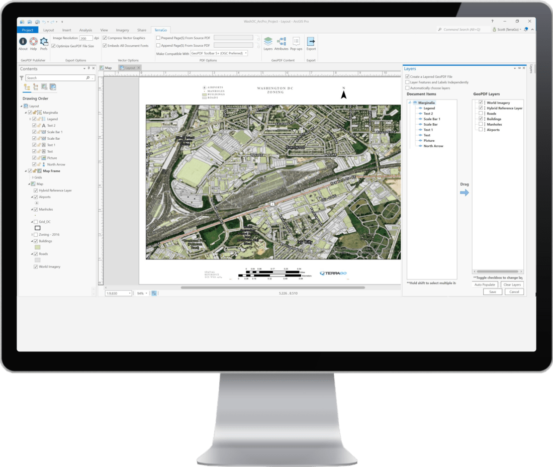Click the search magnifier in the Contents panel
This screenshot has width=553, height=467.
coord(87,78)
